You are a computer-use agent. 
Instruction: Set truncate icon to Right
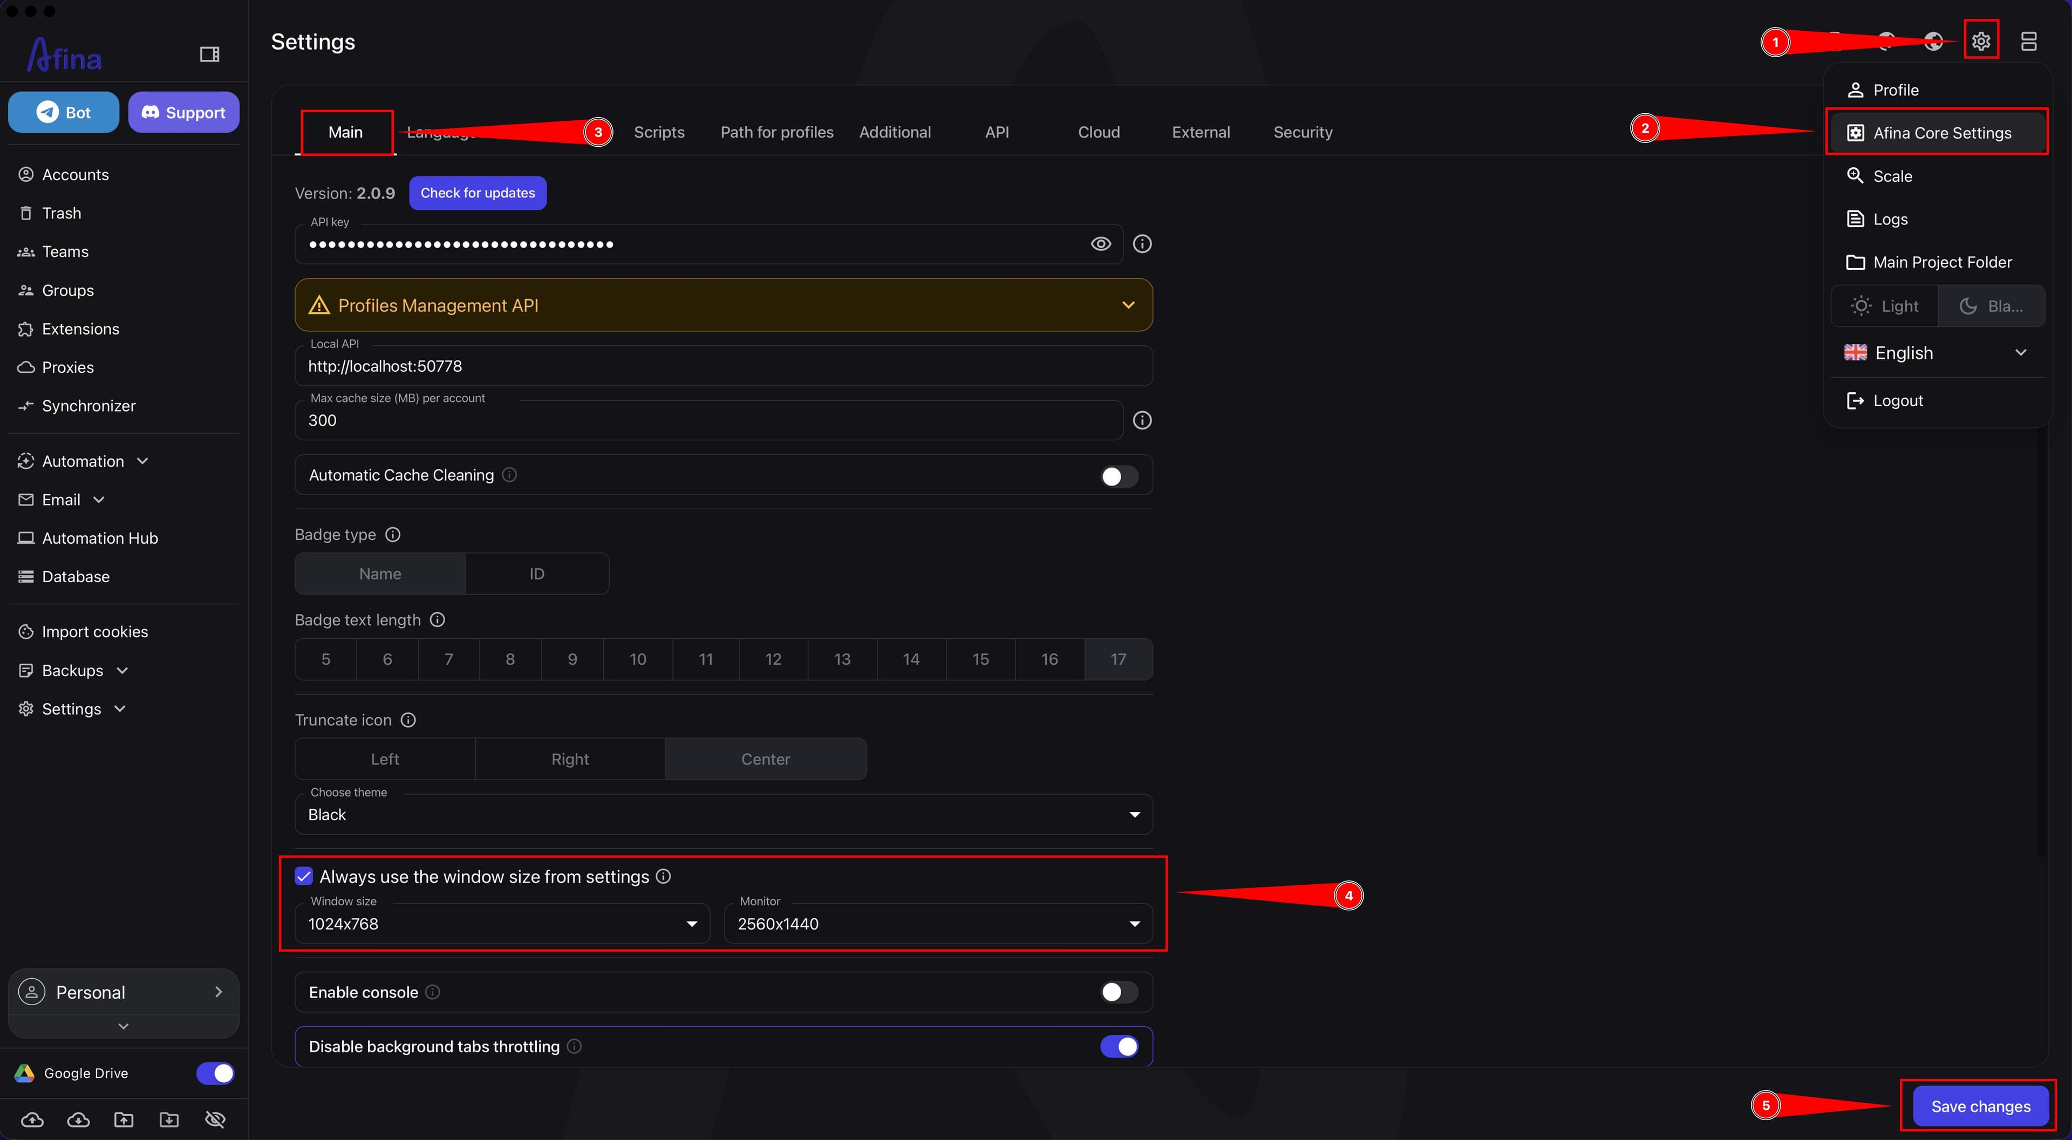pyautogui.click(x=570, y=759)
